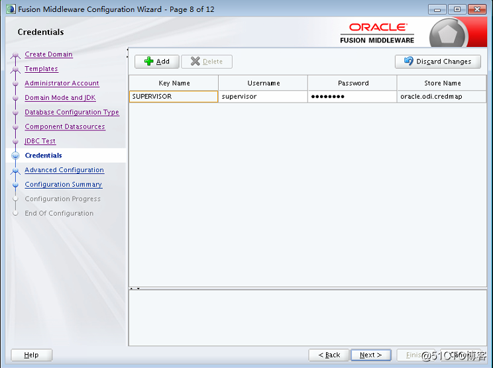Open Database Configuration Type step
The width and height of the screenshot is (493, 368).
pyautogui.click(x=72, y=112)
